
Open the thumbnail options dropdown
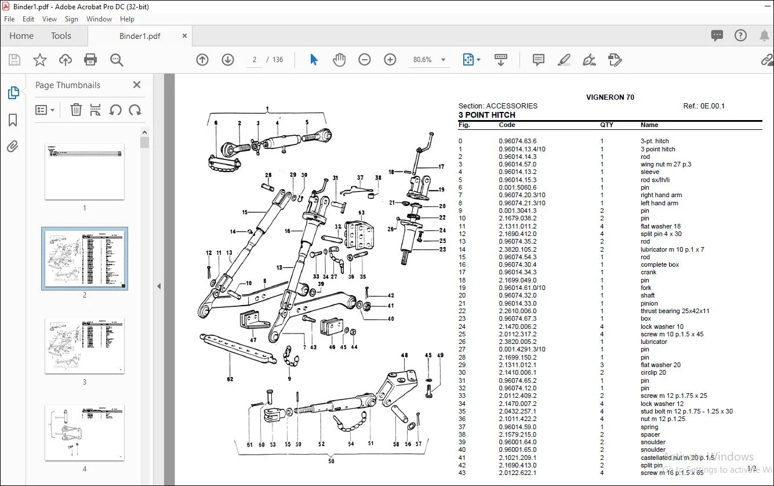coord(45,110)
